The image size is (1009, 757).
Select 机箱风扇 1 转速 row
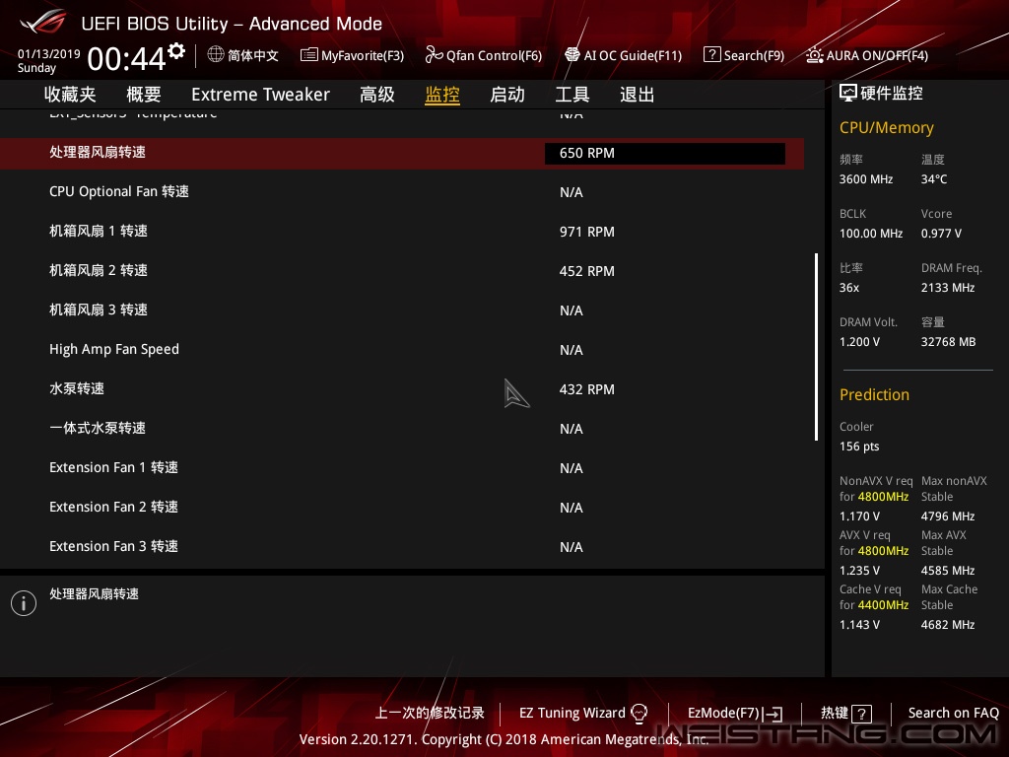point(402,231)
